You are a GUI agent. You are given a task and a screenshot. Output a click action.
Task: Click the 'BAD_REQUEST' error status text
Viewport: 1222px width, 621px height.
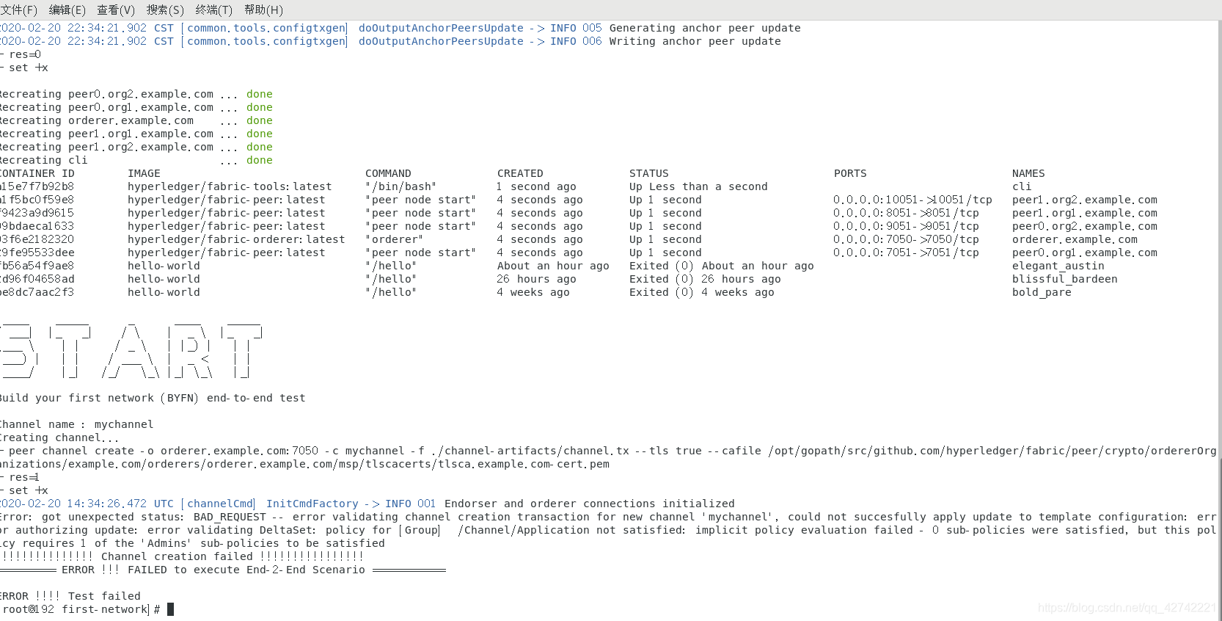pos(230,517)
